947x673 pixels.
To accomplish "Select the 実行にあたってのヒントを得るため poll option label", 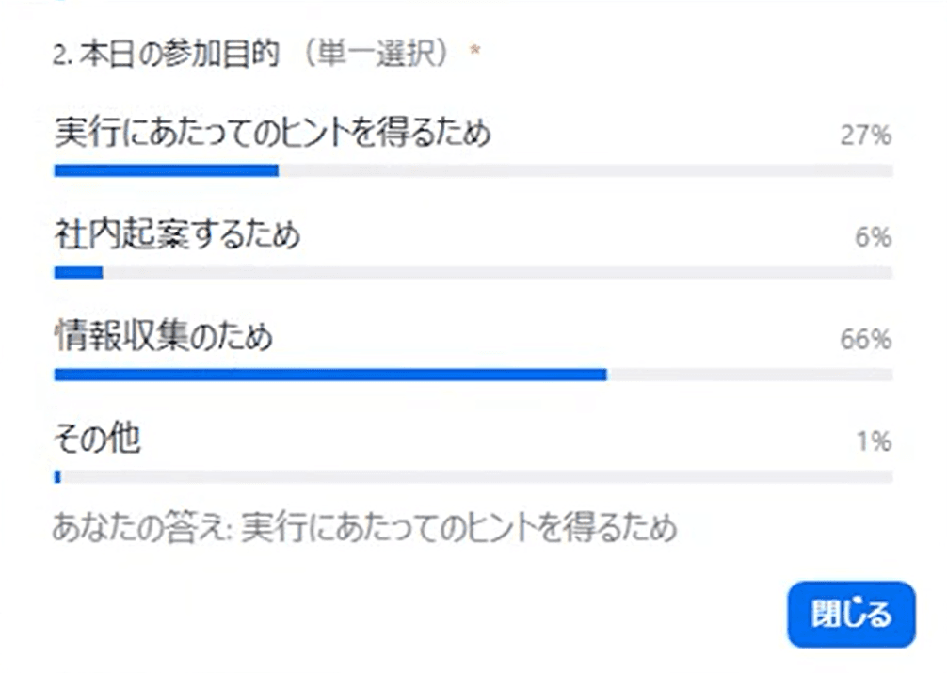I will (273, 134).
